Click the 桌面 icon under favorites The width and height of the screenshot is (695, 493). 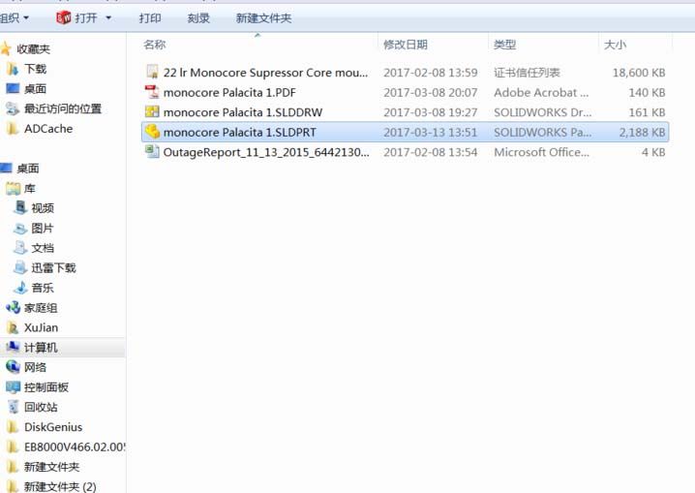click(13, 89)
